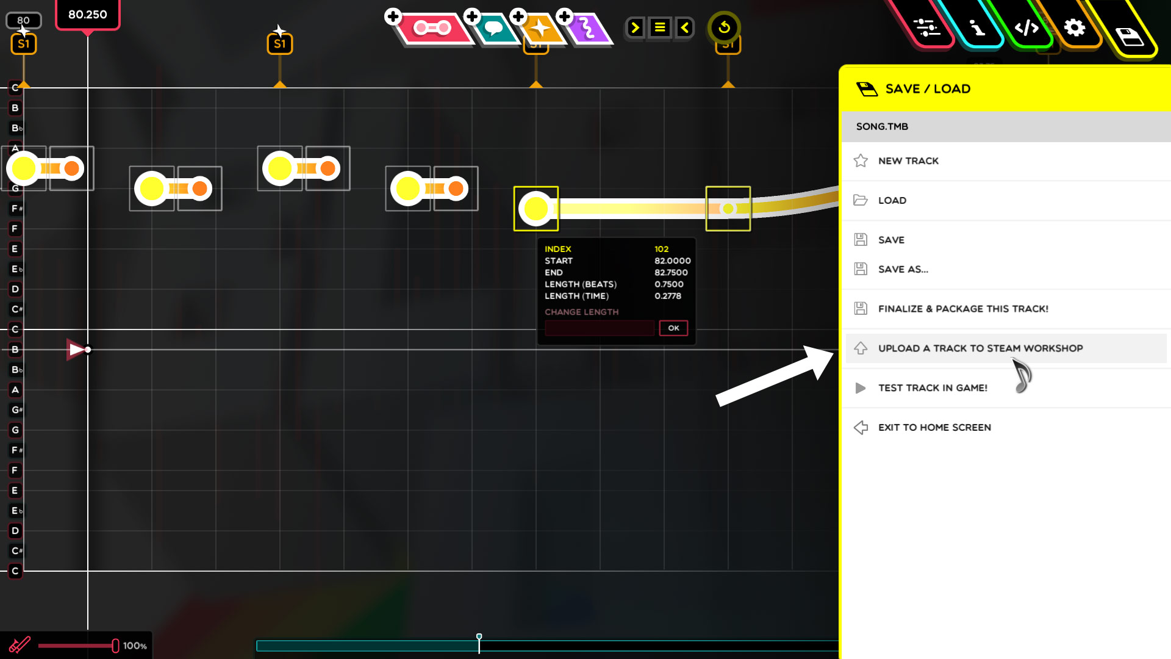Click the gear settings tab icon
1171x659 pixels.
coord(1074,27)
